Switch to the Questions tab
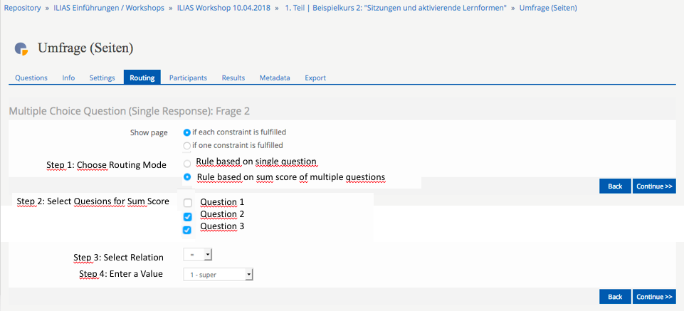Viewport: 684px width, 311px height. point(31,78)
